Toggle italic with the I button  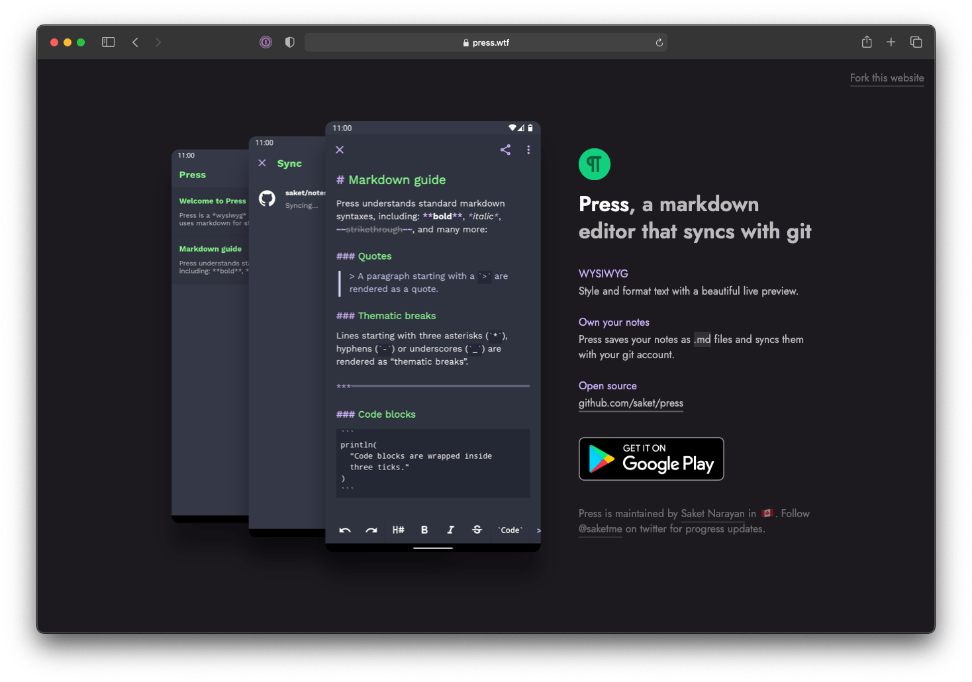[x=450, y=530]
